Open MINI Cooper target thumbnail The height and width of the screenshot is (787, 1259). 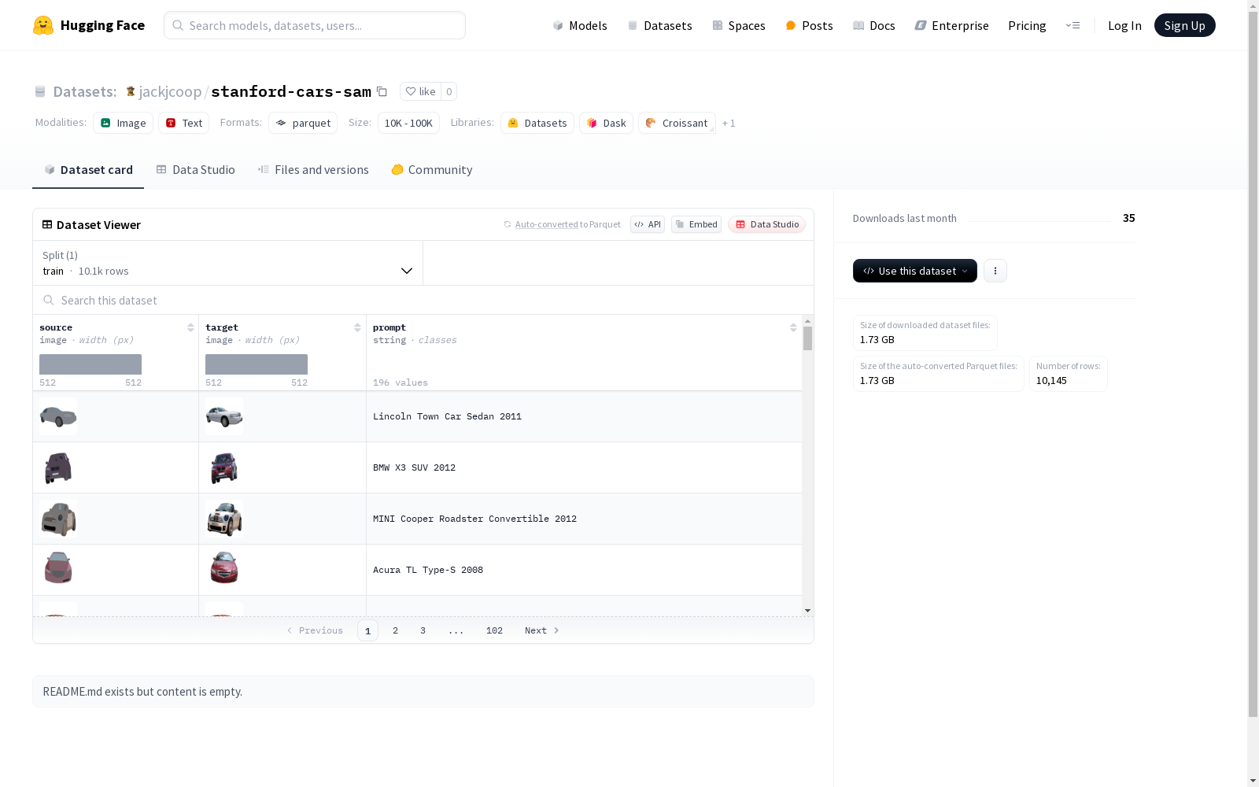tap(224, 519)
